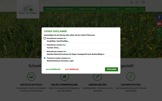
Task: Show previous slide with left arrow
Action: pyautogui.click(x=8, y=29)
